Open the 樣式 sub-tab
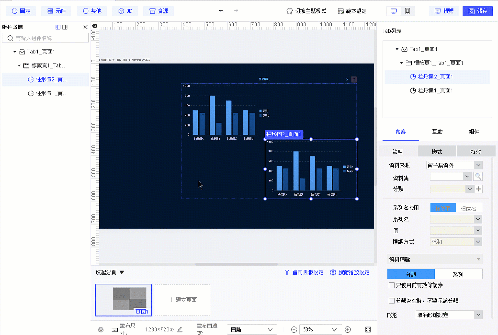 437,152
